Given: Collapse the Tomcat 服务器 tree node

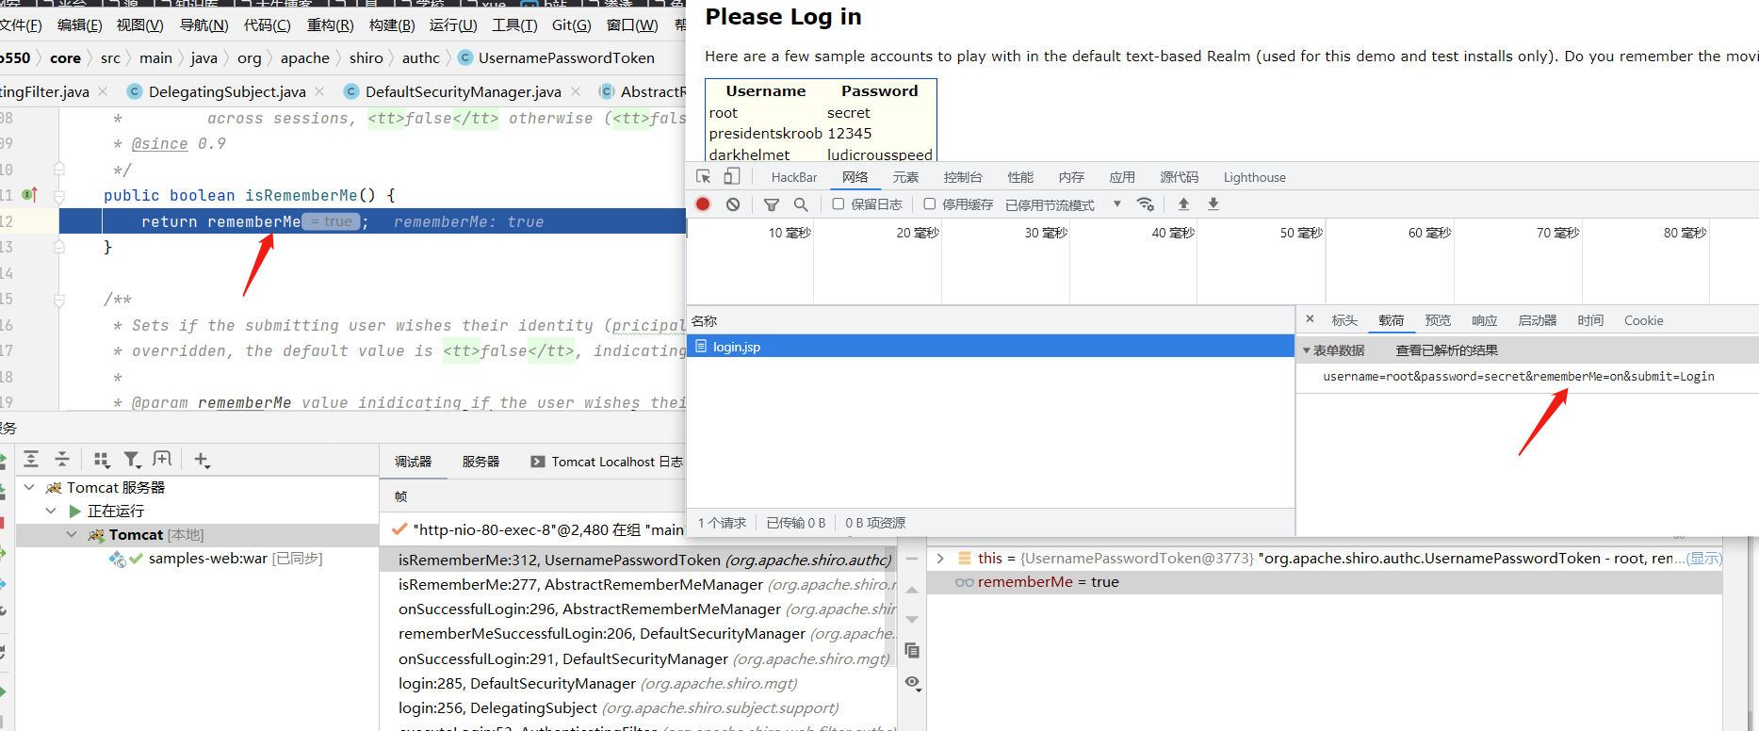Looking at the screenshot, I should (x=29, y=487).
